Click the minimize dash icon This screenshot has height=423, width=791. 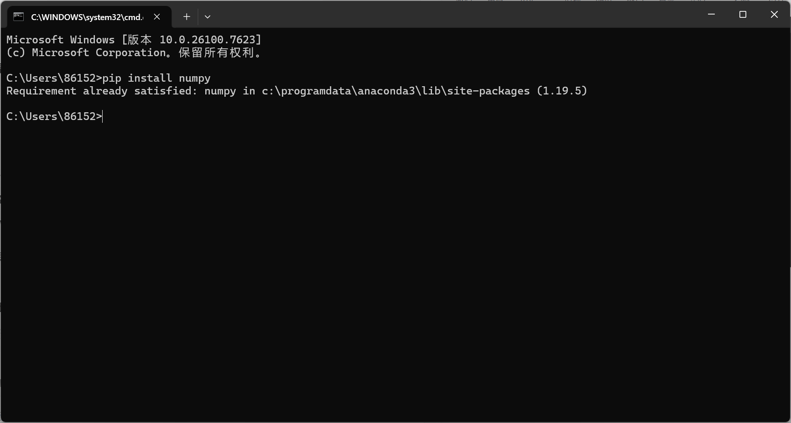coord(712,14)
